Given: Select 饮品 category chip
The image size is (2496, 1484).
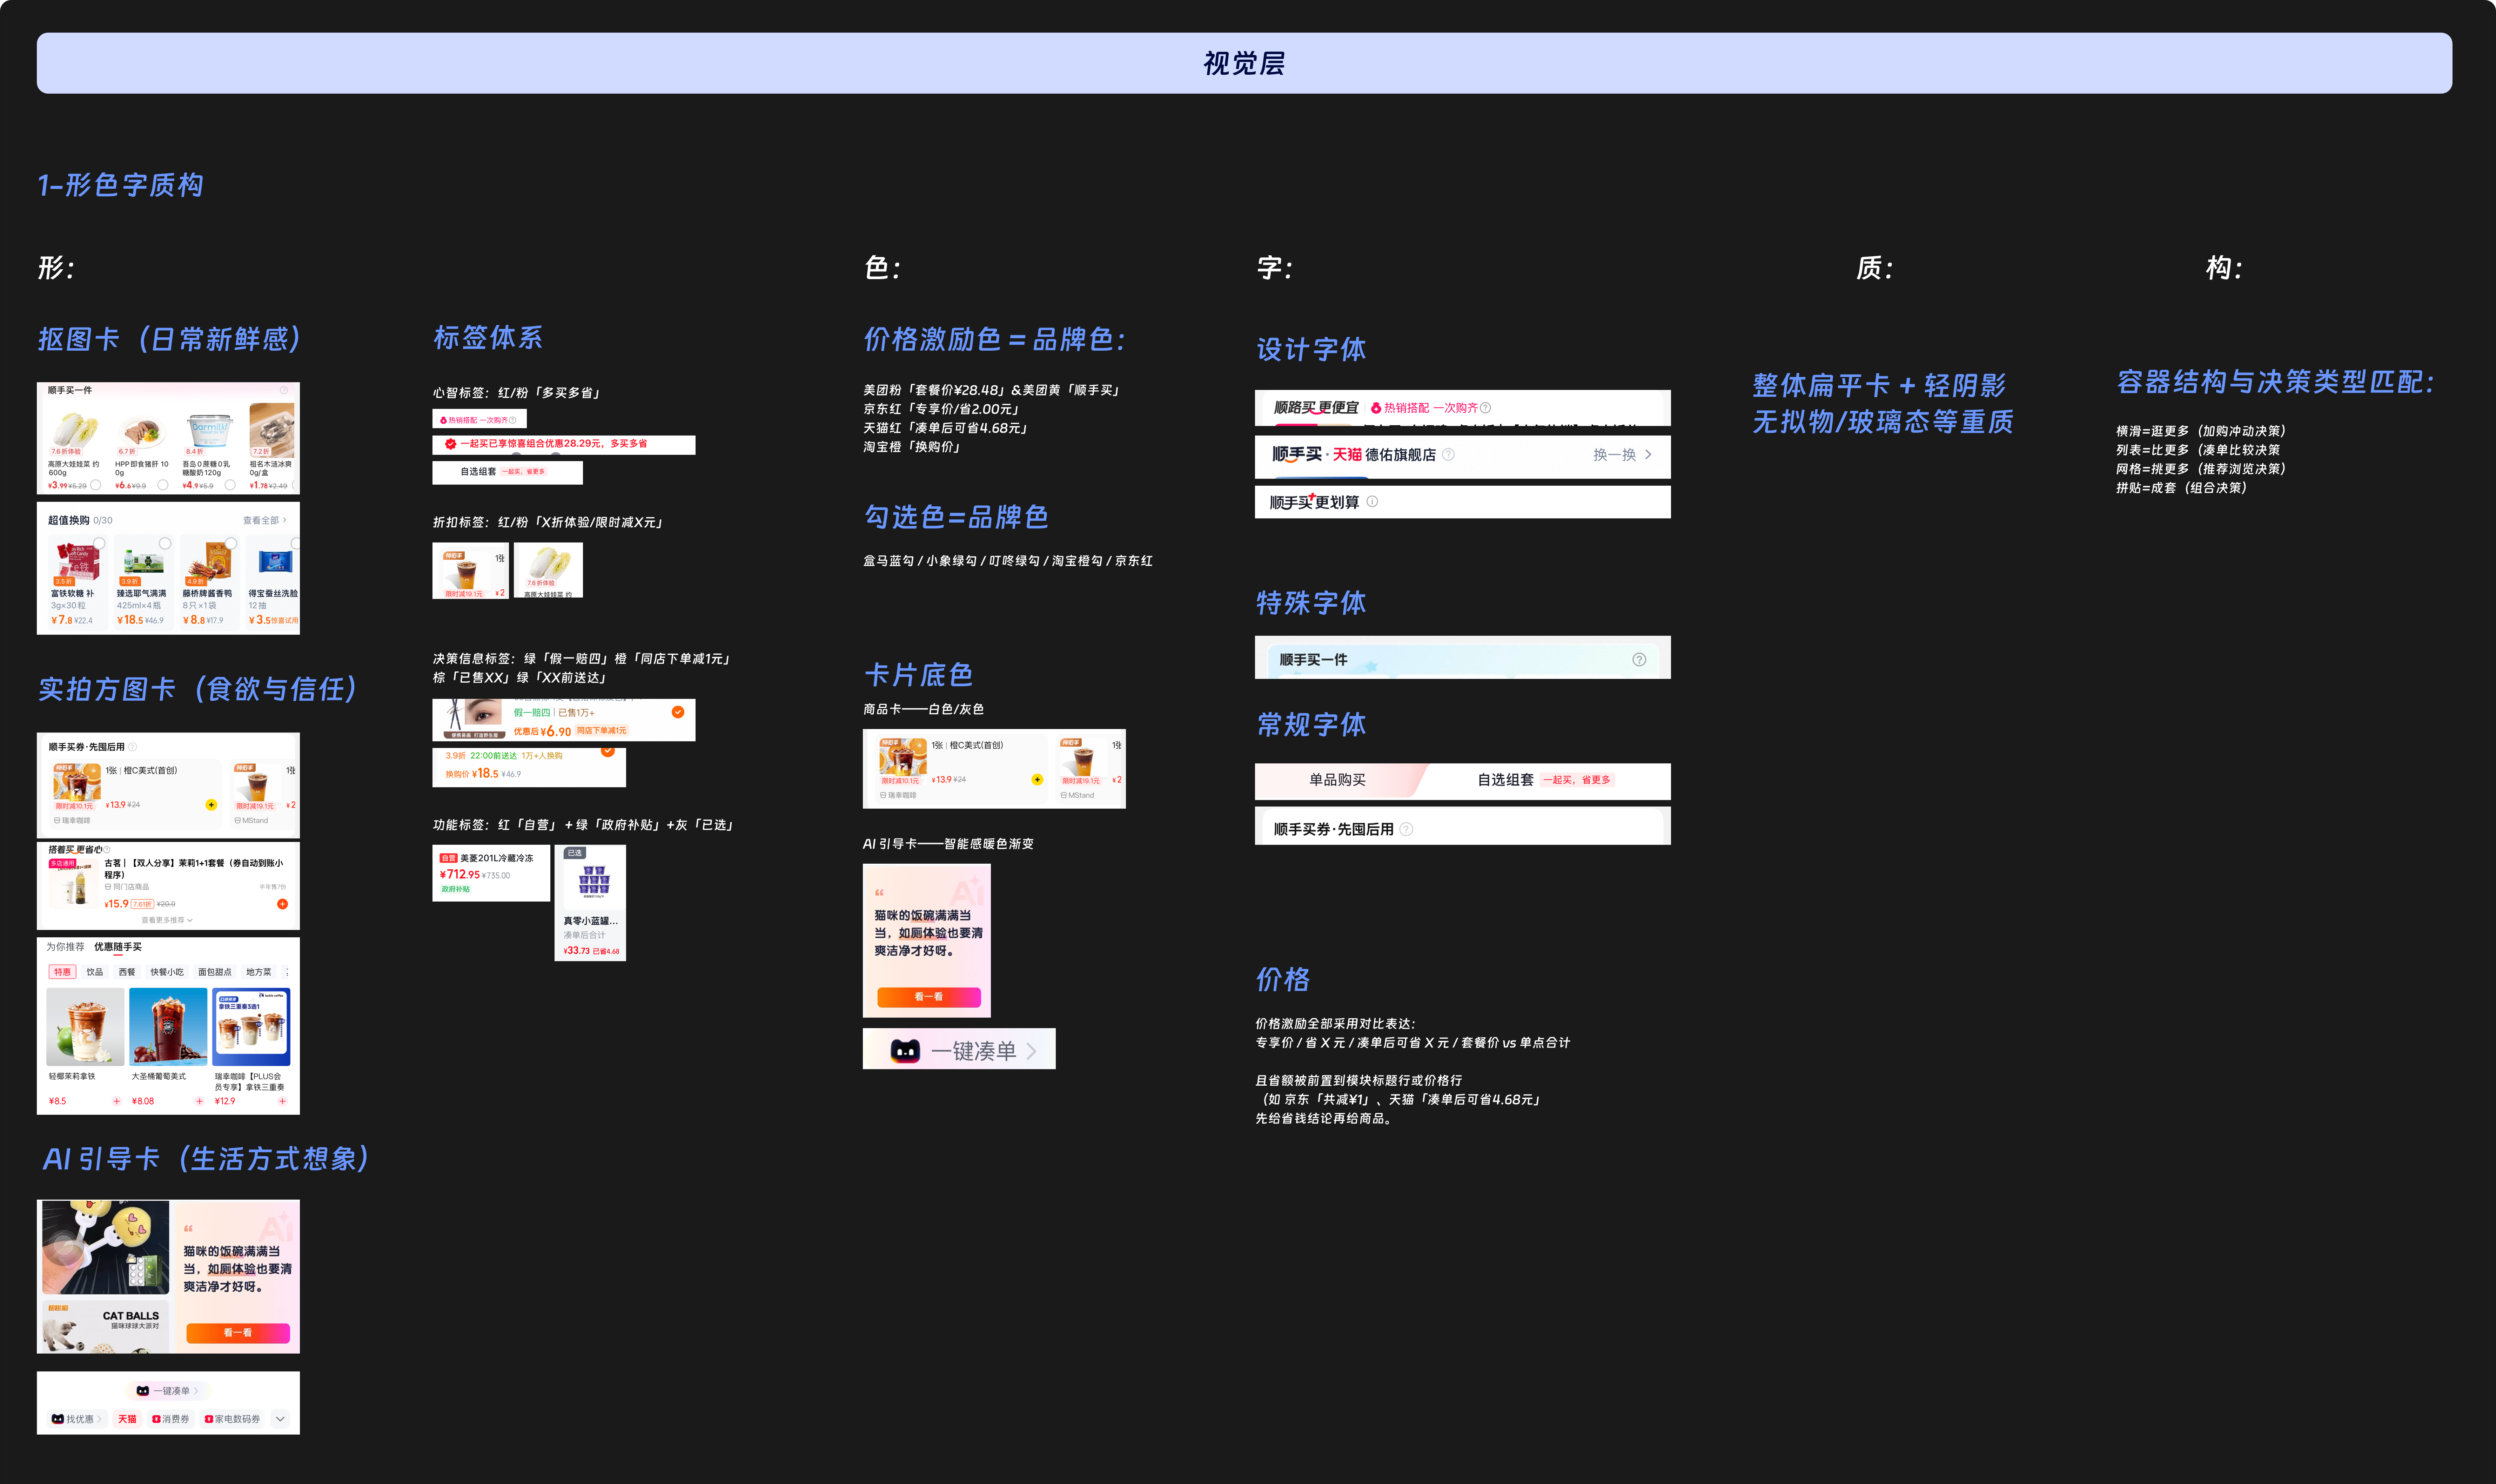Looking at the screenshot, I should (95, 972).
